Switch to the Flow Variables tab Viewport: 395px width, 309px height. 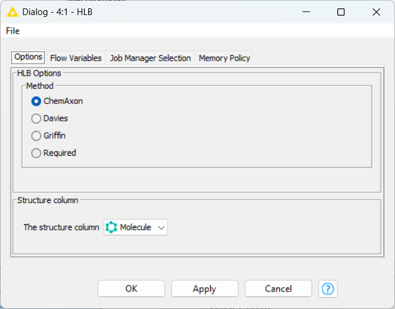pos(76,58)
